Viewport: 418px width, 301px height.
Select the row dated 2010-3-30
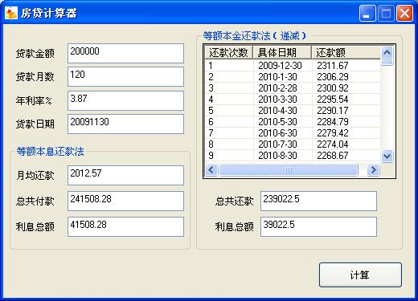[293, 100]
